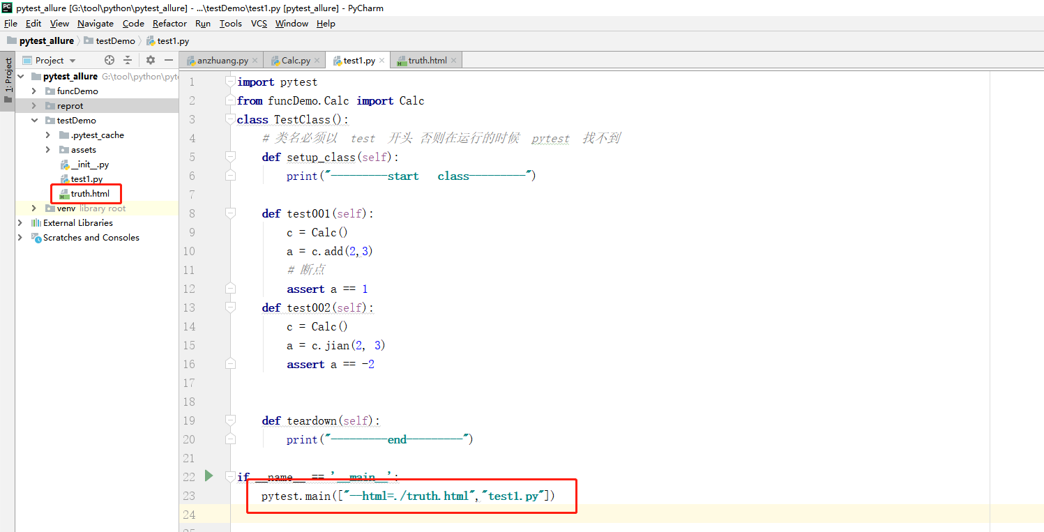Image resolution: width=1044 pixels, height=532 pixels.
Task: Click the locate/scroll-from-source target icon
Action: click(109, 60)
